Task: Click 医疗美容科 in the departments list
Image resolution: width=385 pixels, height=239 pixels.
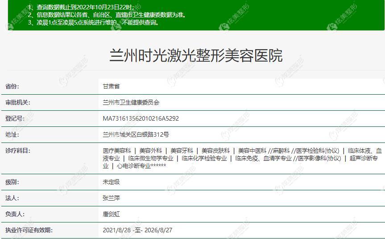Action: (x=117, y=151)
